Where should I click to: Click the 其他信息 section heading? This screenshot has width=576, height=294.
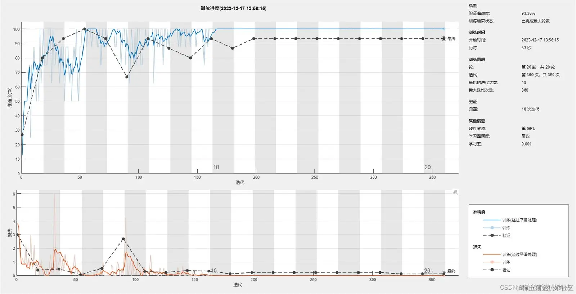click(477, 121)
